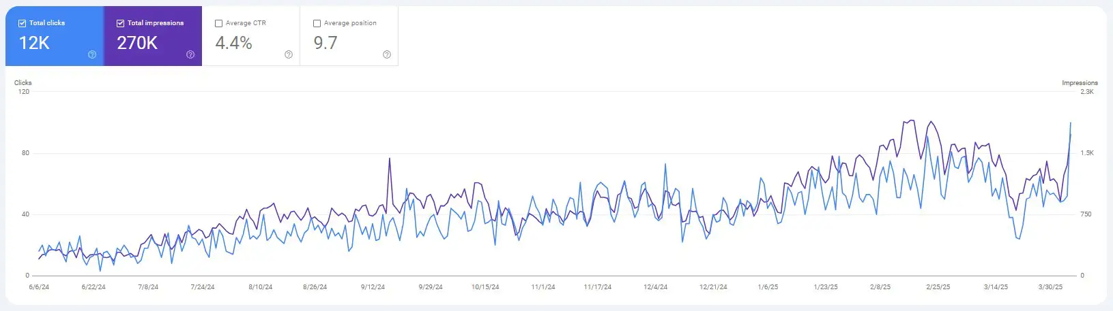Select the 9.7 average position value
This screenshot has height=311, width=1113.
coord(326,43)
